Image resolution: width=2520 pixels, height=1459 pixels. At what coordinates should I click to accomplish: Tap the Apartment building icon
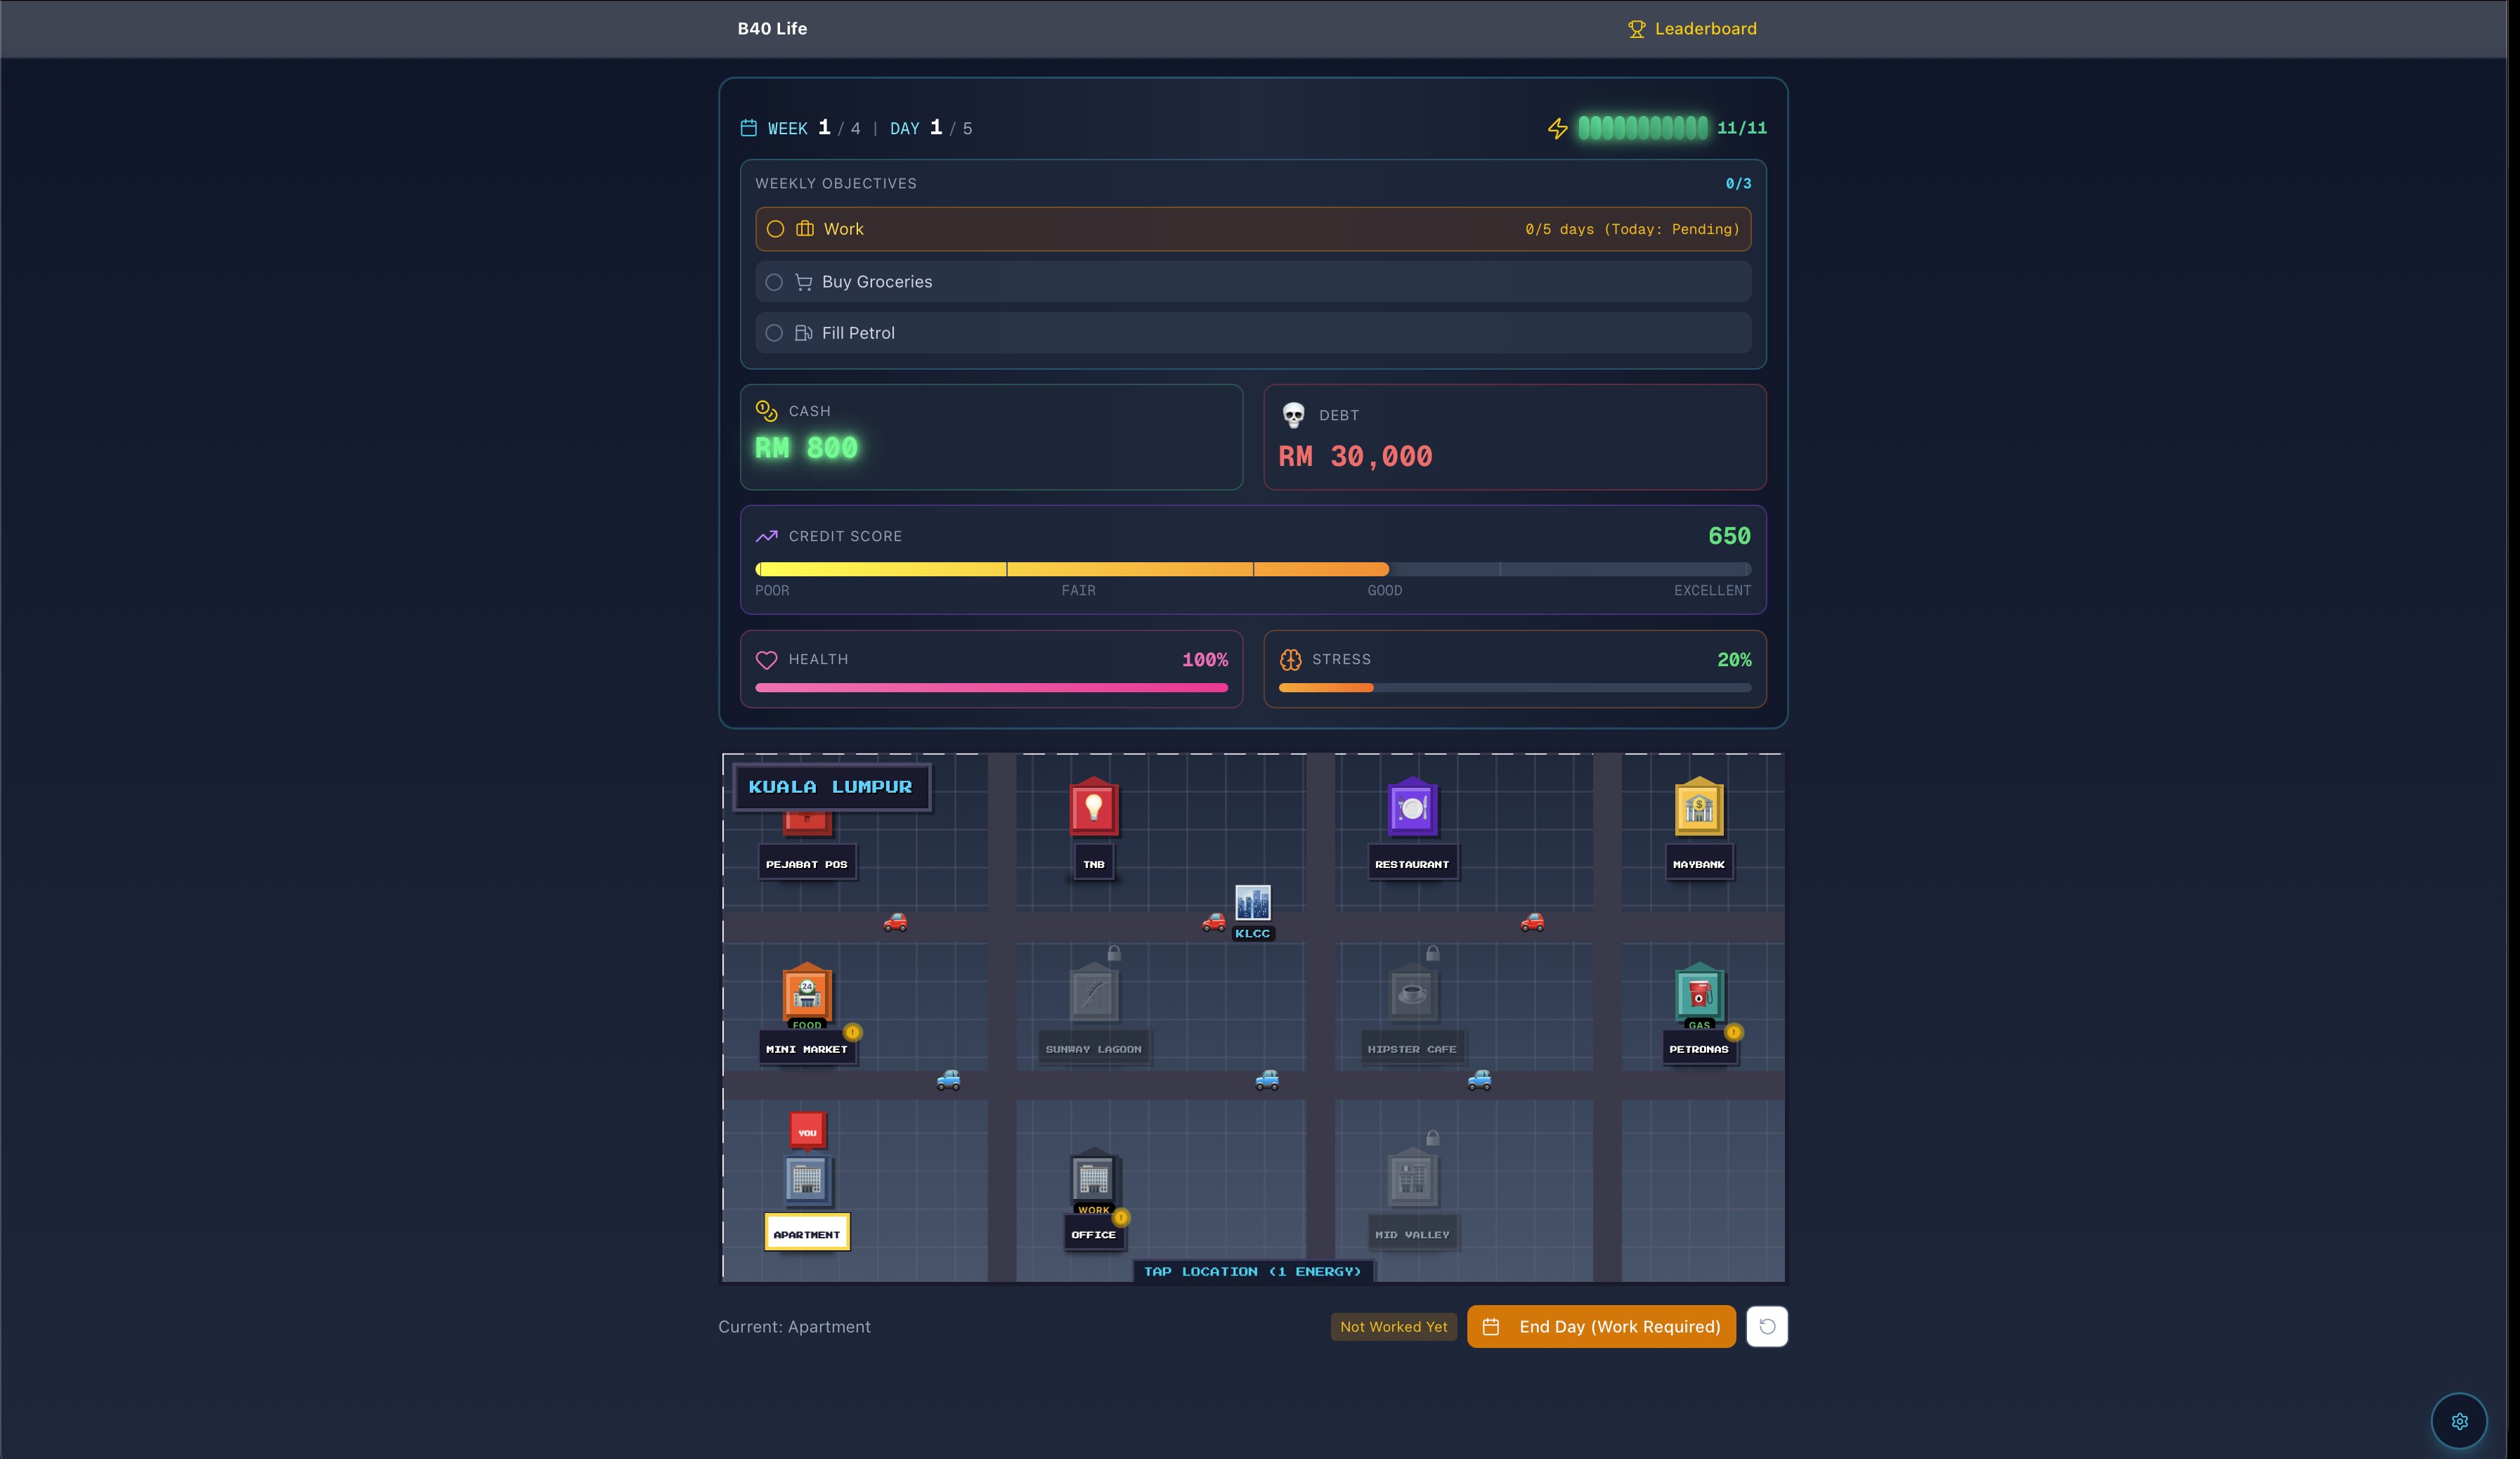806,1180
